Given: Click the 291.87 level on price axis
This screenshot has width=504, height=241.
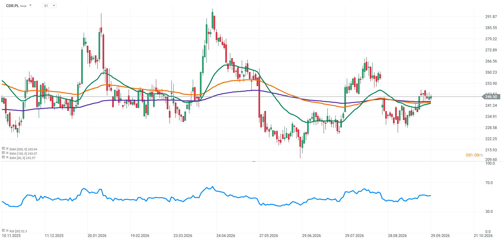Looking at the screenshot, I should pyautogui.click(x=491, y=17).
